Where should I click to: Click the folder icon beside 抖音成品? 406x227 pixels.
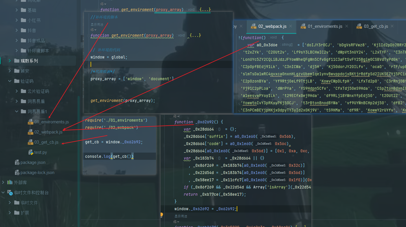click(x=23, y=41)
